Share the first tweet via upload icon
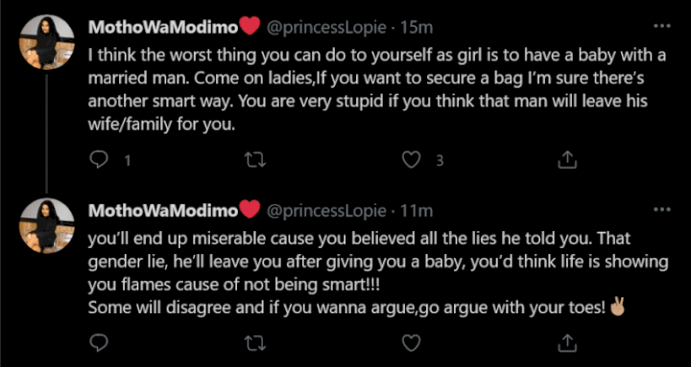 tap(567, 161)
